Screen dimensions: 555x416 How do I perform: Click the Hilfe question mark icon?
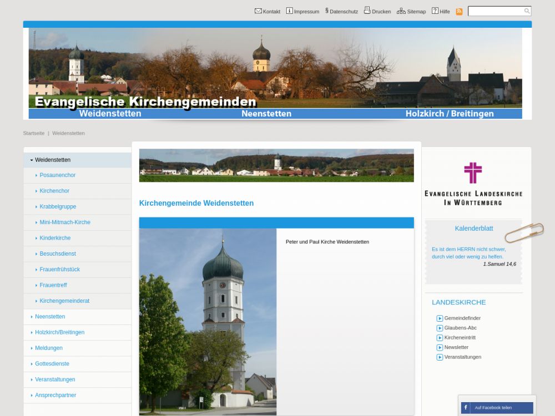point(435,11)
